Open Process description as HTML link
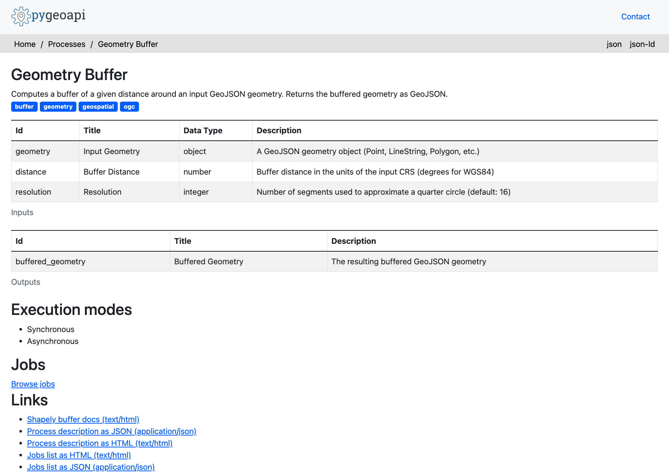The height and width of the screenshot is (475, 669). [99, 443]
